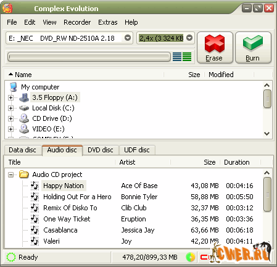The height and width of the screenshot is (267, 277).
Task: Collapse the Audio CD project folder
Action: pyautogui.click(x=11, y=175)
